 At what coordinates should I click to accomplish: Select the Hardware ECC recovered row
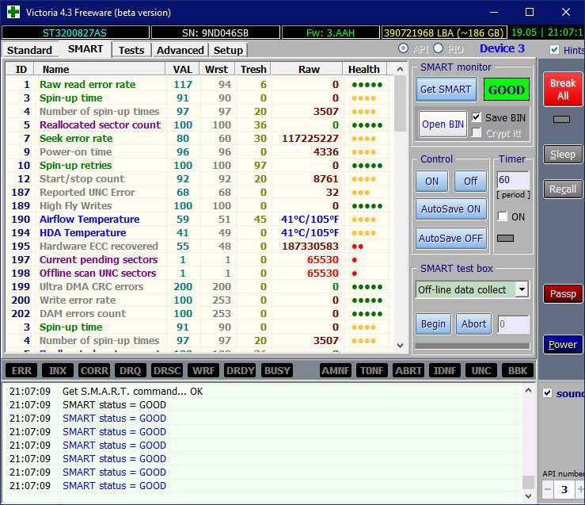[x=199, y=246]
